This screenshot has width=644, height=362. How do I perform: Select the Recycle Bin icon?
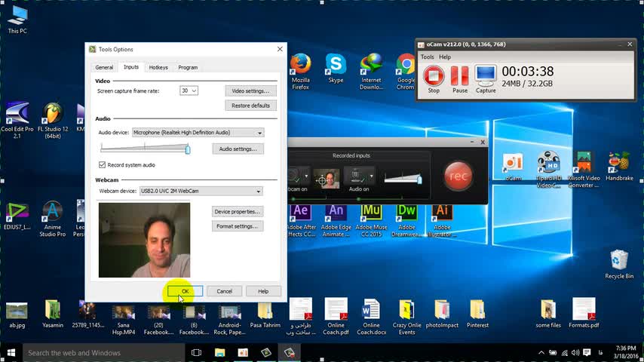tap(619, 264)
